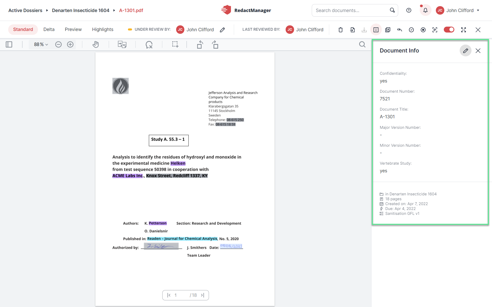This screenshot has width=492, height=307.
Task: Rotate page counterclockwise icon
Action: coord(200,45)
